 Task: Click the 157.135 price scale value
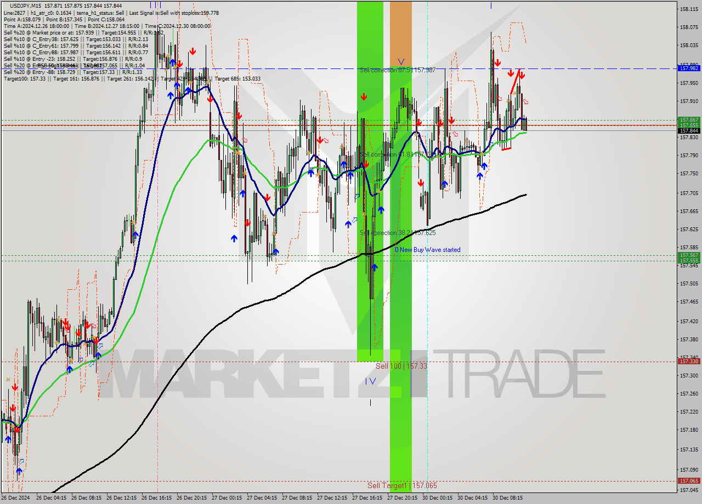(x=689, y=449)
